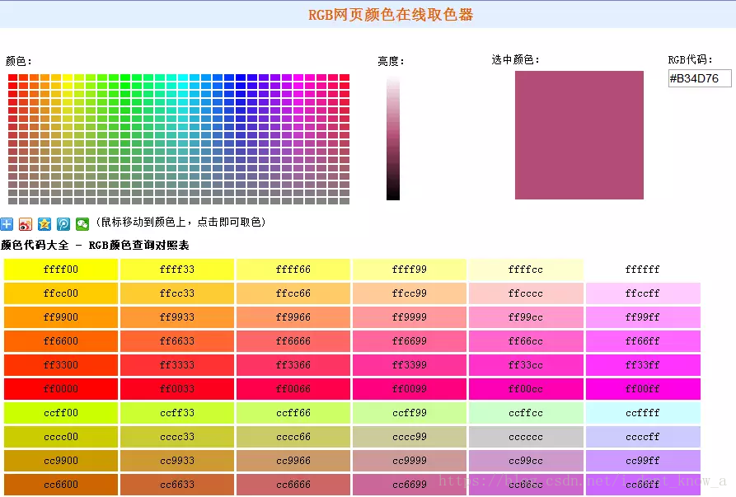Viewport: 736px width, 497px height.
Task: Click the ccccff color cell
Action: [643, 437]
